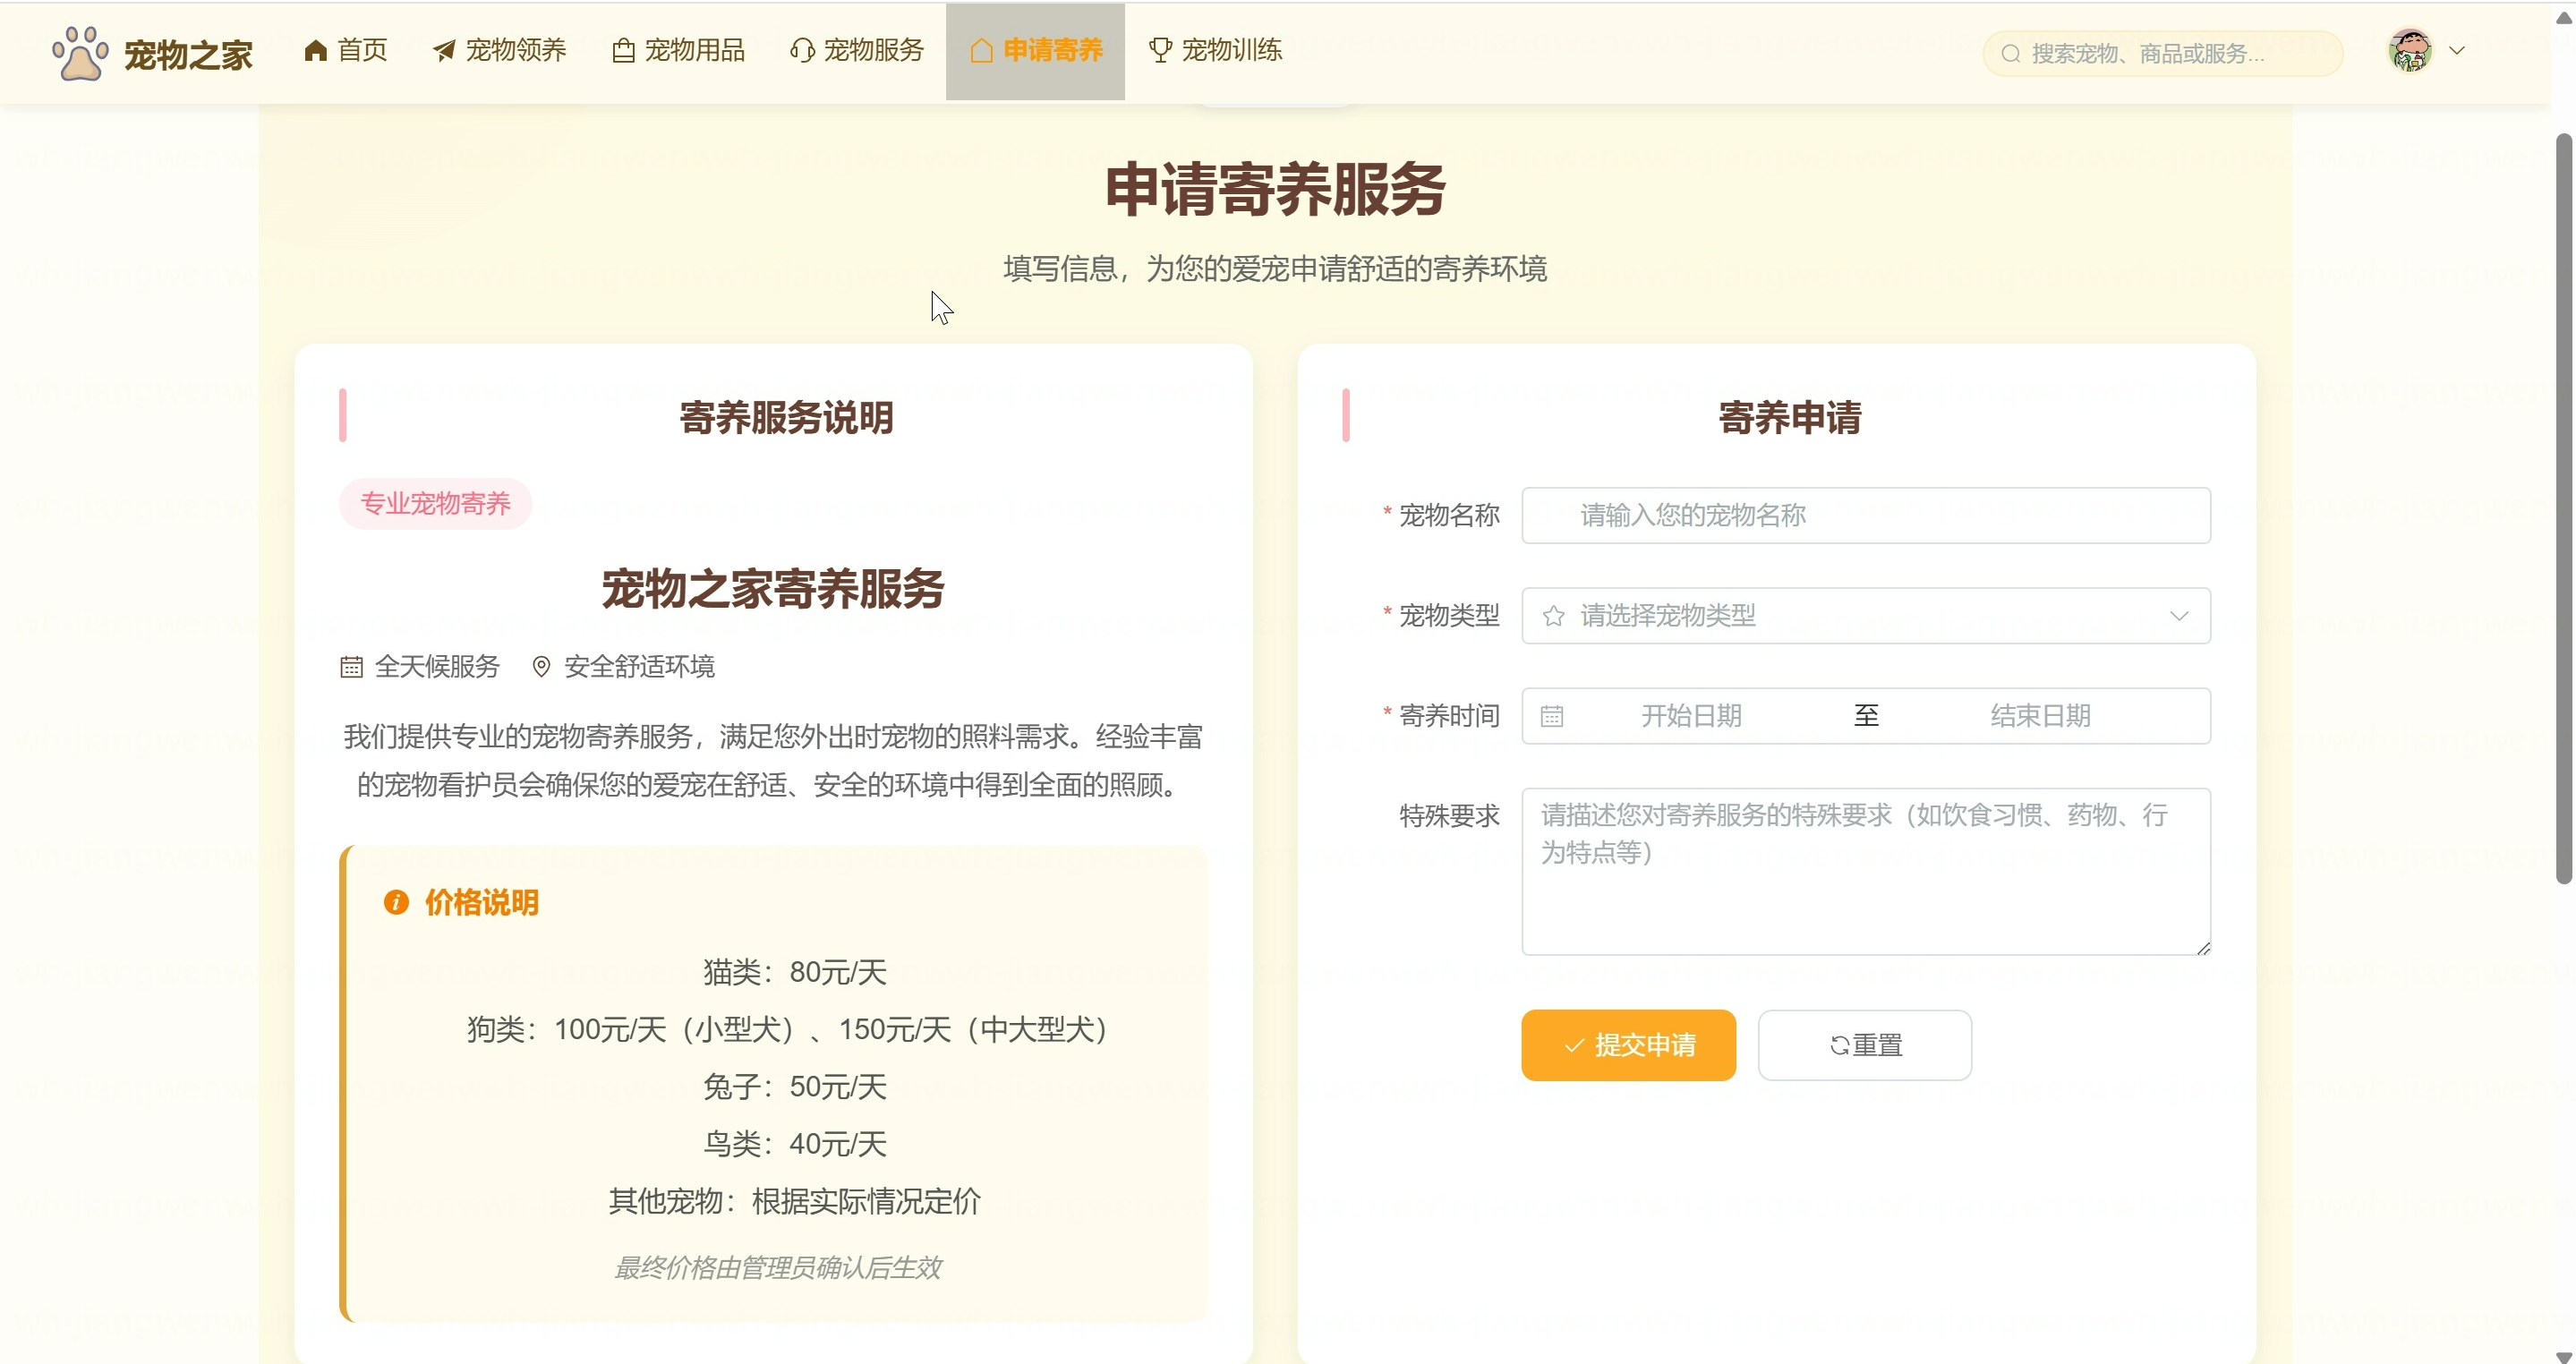Click the paw print logo icon
The height and width of the screenshot is (1364, 2576).
coord(80,52)
